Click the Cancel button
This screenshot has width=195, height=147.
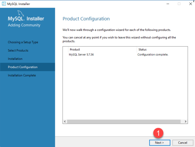tap(183, 143)
